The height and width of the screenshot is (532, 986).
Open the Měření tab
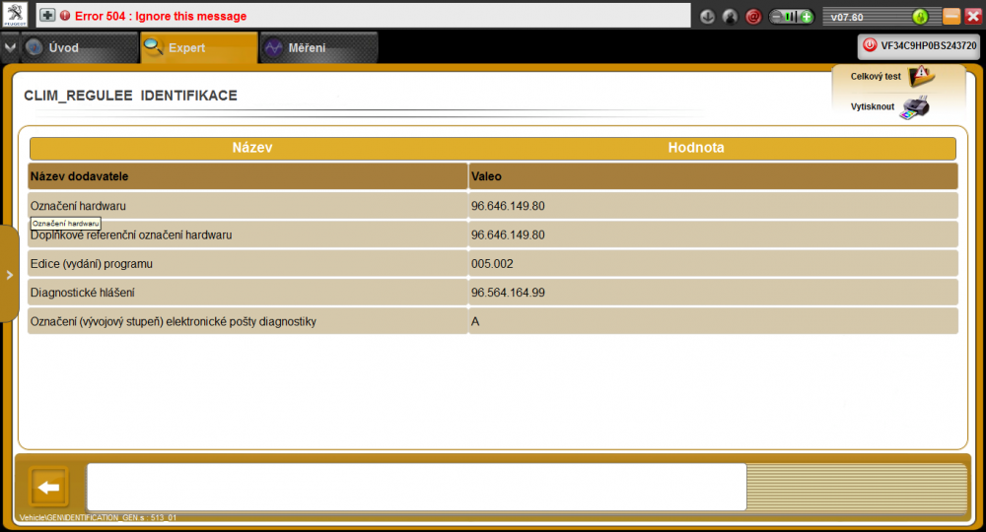318,47
